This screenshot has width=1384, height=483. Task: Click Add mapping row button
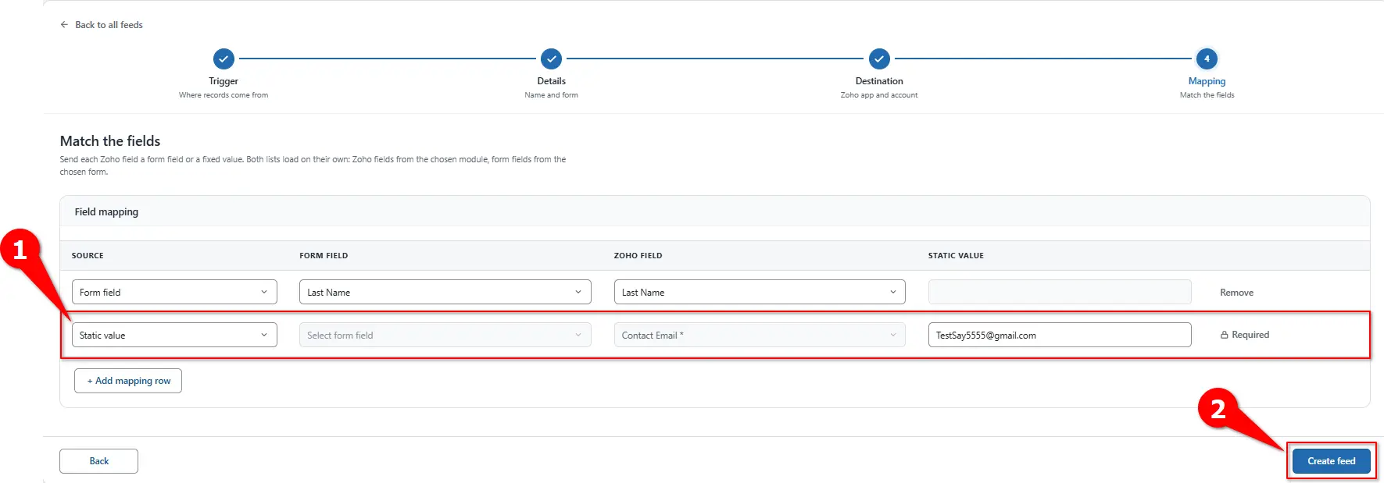click(x=128, y=381)
